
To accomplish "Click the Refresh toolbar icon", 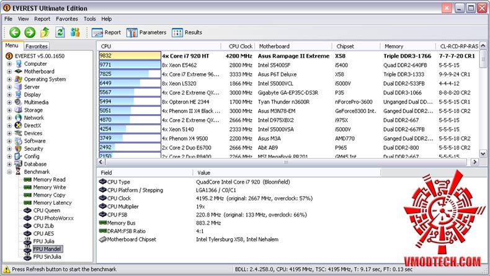I will [x=60, y=32].
